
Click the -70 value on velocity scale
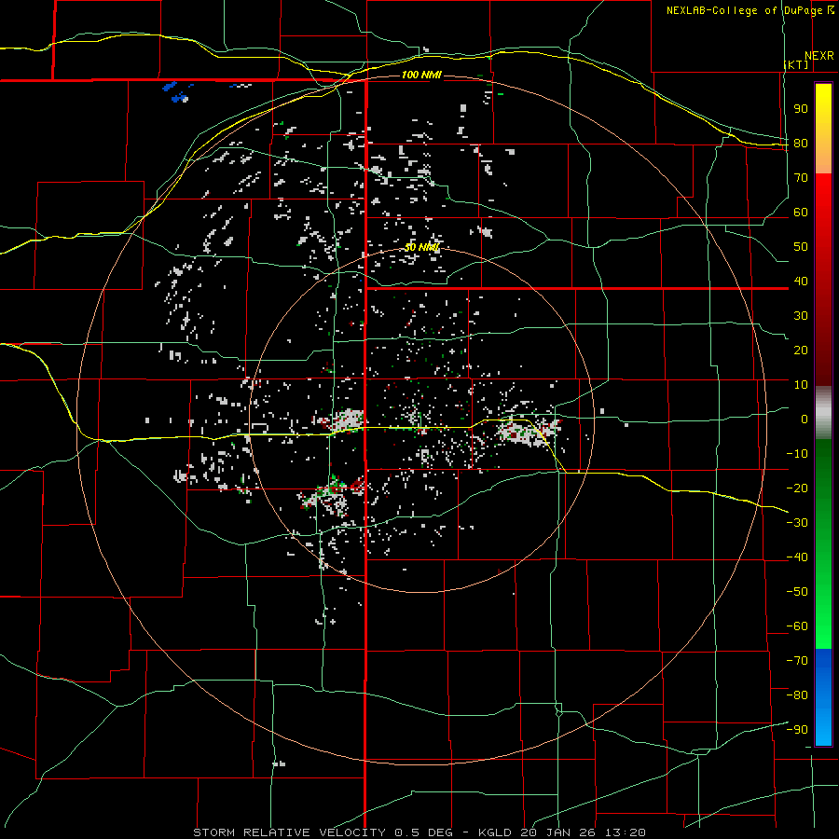(797, 660)
